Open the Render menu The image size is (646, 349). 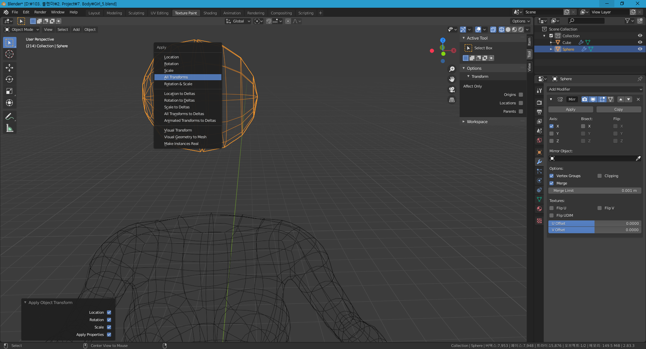coord(40,12)
